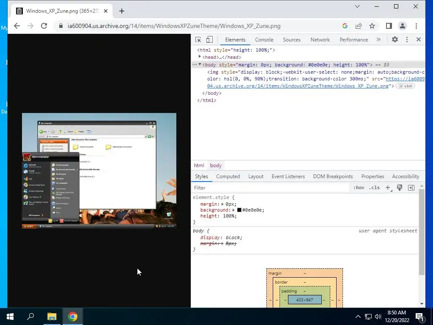This screenshot has width=433, height=325.
Task: Open DevTools settings gear
Action: [395, 39]
